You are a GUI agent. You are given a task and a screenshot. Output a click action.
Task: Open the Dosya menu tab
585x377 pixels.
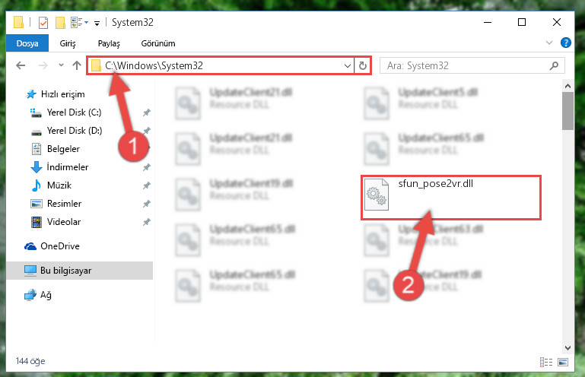pyautogui.click(x=27, y=43)
